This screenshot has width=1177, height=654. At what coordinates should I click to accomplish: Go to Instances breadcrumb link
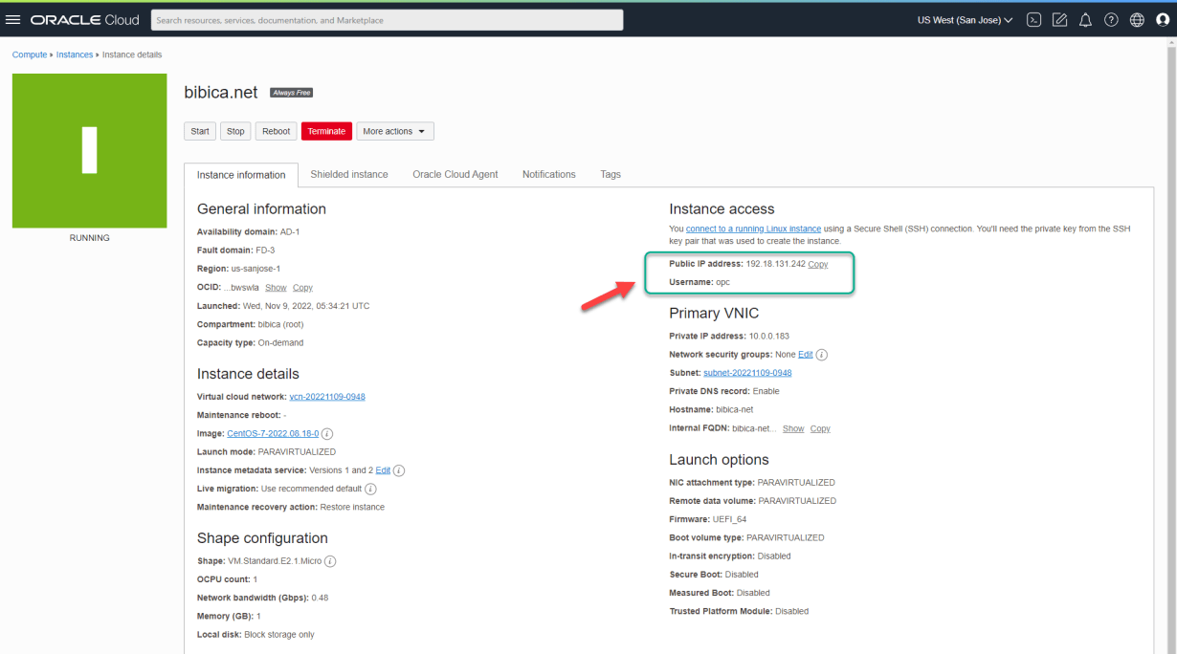click(75, 54)
